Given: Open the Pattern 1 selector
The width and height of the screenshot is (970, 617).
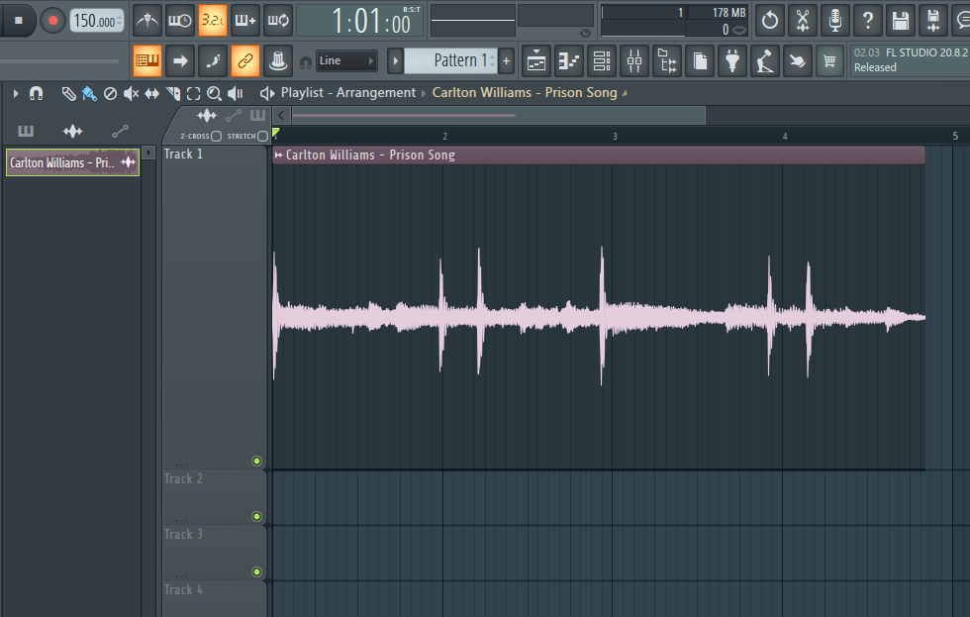Looking at the screenshot, I should pyautogui.click(x=450, y=60).
